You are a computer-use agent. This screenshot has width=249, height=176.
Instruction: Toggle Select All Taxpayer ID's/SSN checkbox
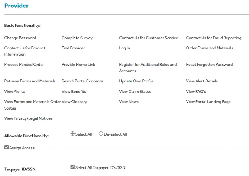(72, 167)
